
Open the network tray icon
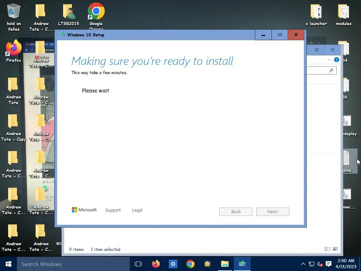pyautogui.click(x=312, y=264)
